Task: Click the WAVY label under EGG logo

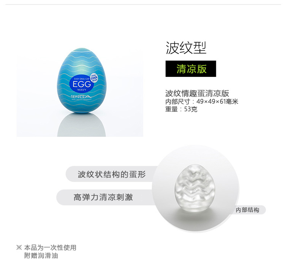Action: pyautogui.click(x=82, y=90)
